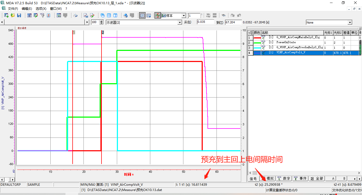Viewport: 362px width, 195px height.
Task: Click the 全部 tab button
Action: pyautogui.click(x=317, y=179)
